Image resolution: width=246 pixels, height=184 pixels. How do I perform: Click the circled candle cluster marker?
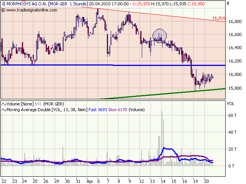click(x=160, y=36)
